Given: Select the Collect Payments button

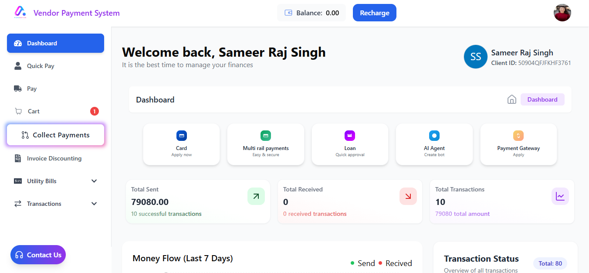Looking at the screenshot, I should pyautogui.click(x=56, y=135).
